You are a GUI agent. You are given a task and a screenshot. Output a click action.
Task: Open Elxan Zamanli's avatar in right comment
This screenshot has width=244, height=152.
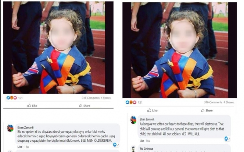click(x=133, y=120)
